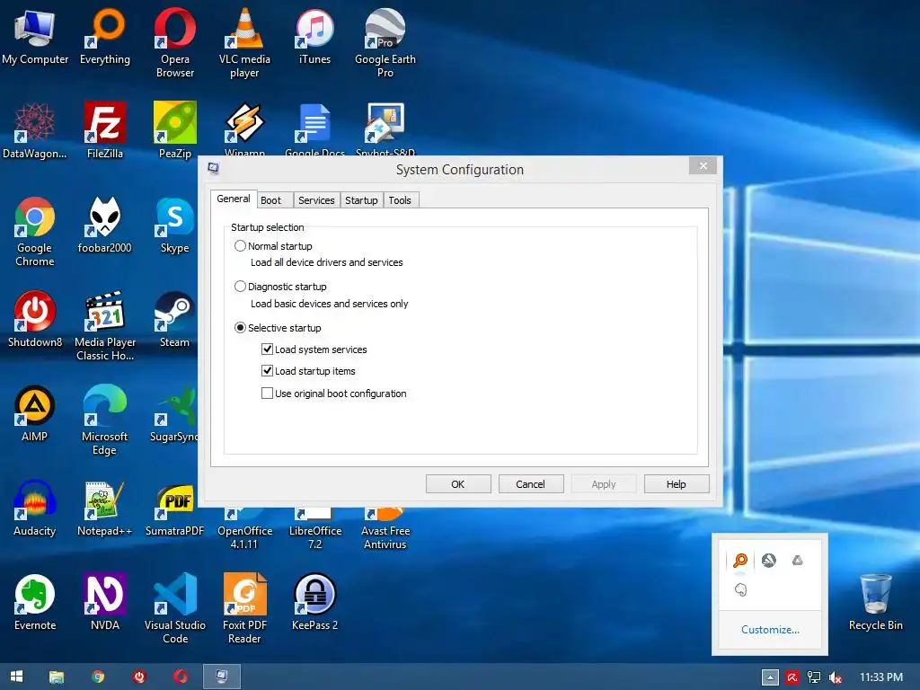Launch Microsoft Edge desktop shortcut

104,420
